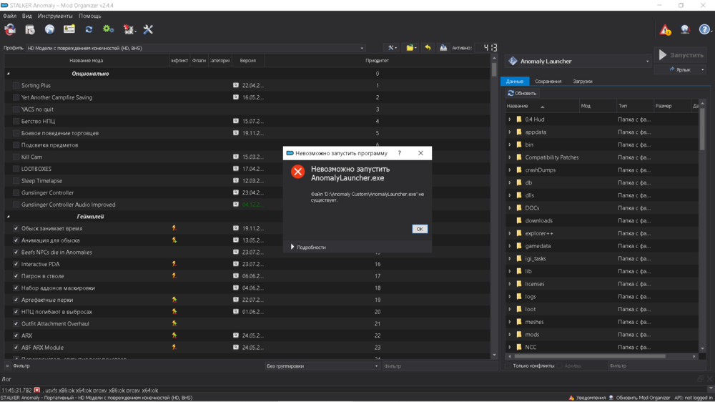Toggle the ARX mod checkbox
Screen dimensions: 715x402
pos(16,336)
